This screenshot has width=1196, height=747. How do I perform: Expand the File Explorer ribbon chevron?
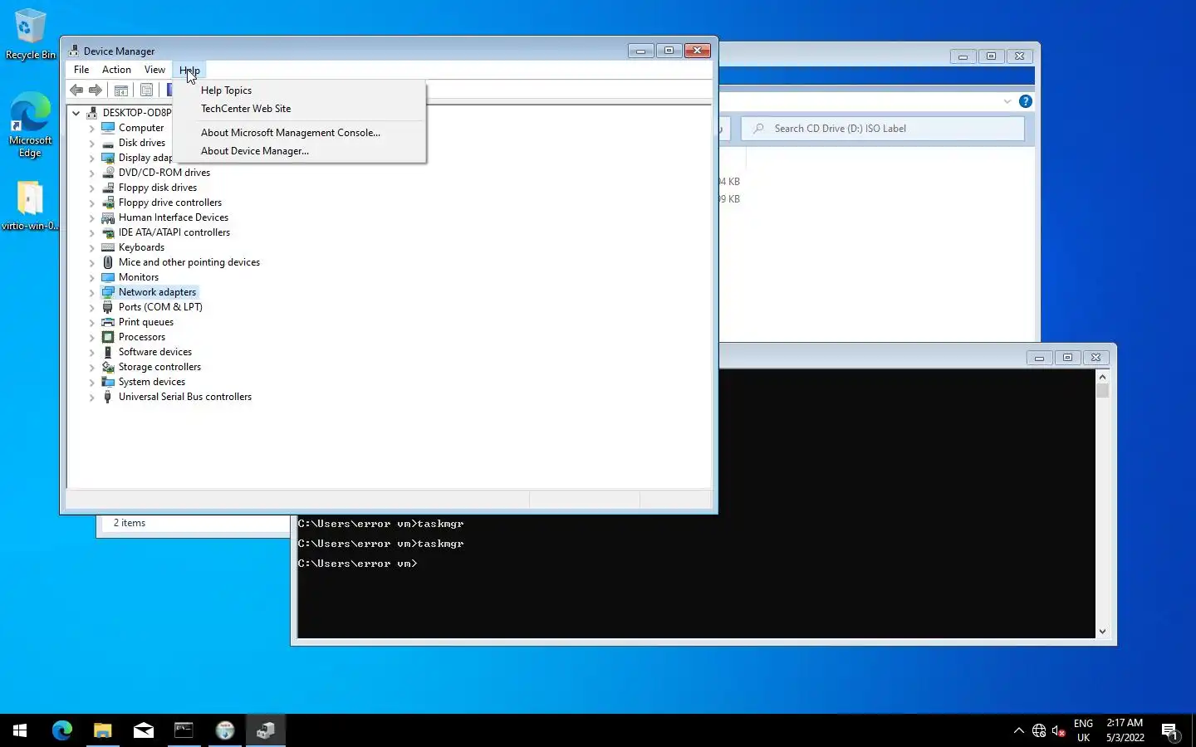[x=1007, y=101]
